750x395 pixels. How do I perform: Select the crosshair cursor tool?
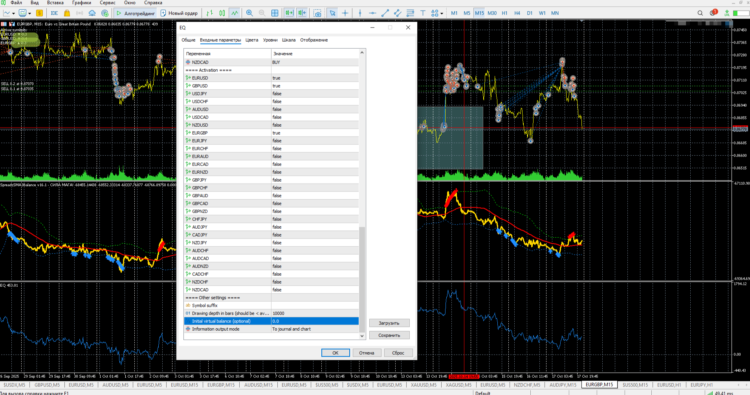point(345,13)
